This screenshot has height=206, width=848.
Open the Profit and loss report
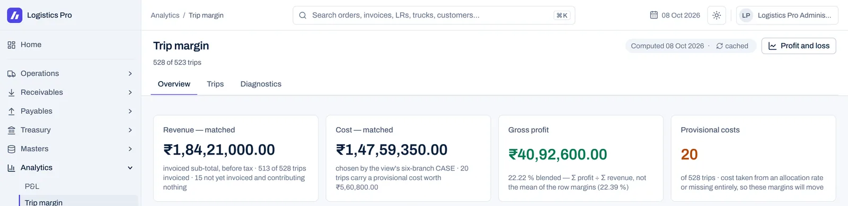799,46
